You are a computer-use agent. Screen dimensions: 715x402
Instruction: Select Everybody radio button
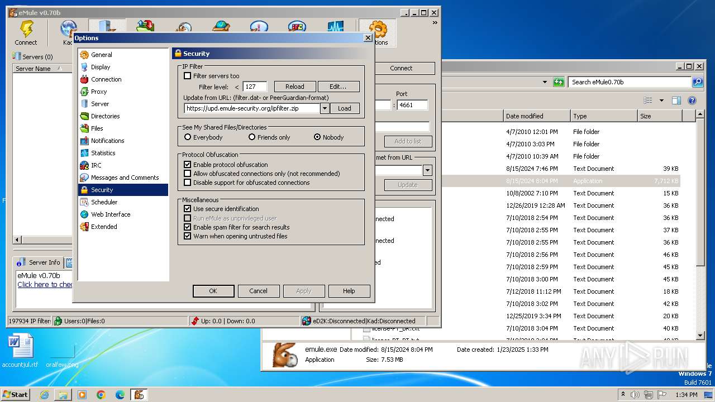pyautogui.click(x=188, y=137)
